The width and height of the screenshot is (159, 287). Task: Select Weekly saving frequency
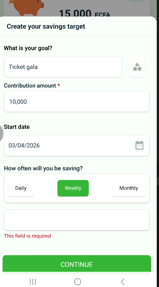pos(73,188)
